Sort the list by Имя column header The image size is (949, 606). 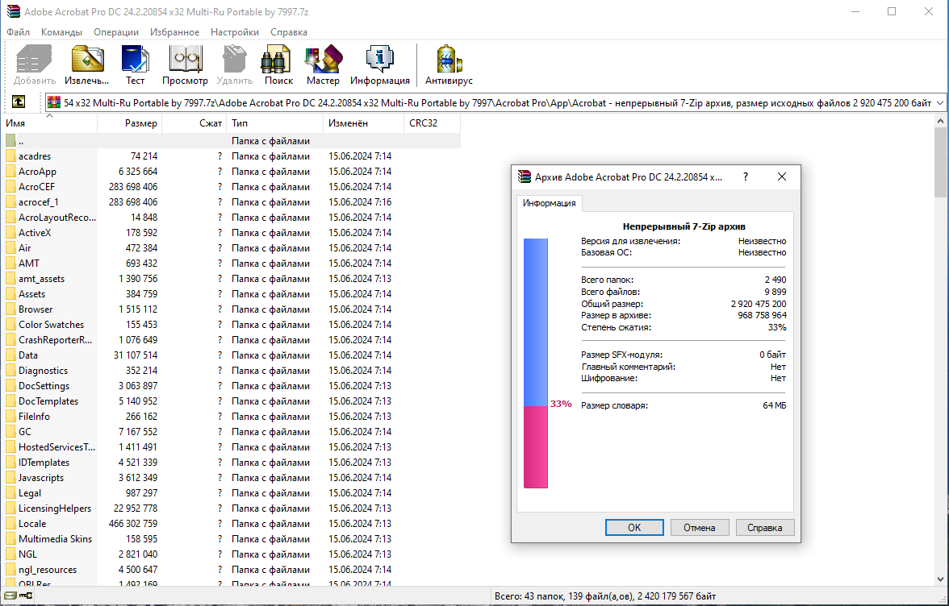pyautogui.click(x=48, y=123)
